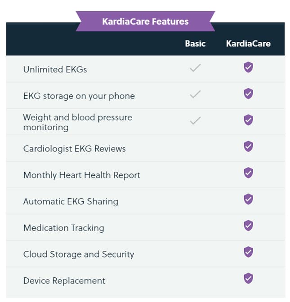
Task: Select the Basic column header
Action: click(195, 44)
